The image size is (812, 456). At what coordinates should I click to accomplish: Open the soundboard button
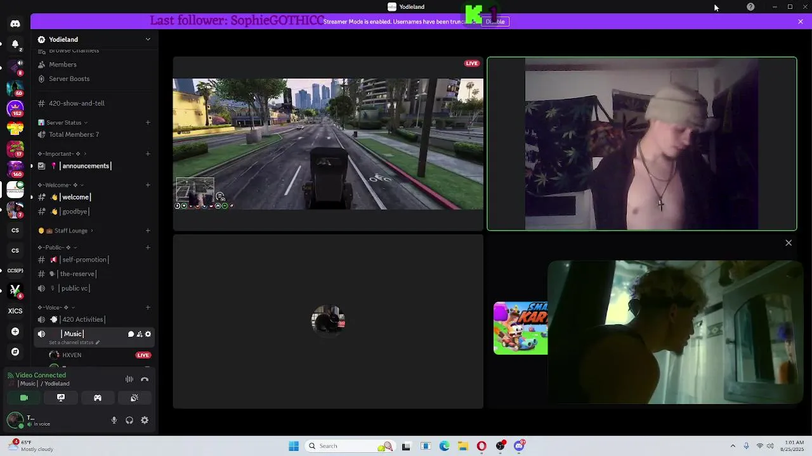click(134, 398)
